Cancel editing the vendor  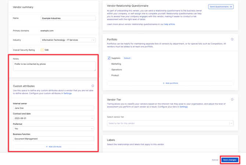pos(215,160)
